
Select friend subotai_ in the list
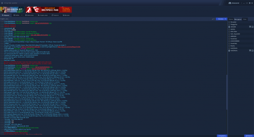[x=233, y=29]
